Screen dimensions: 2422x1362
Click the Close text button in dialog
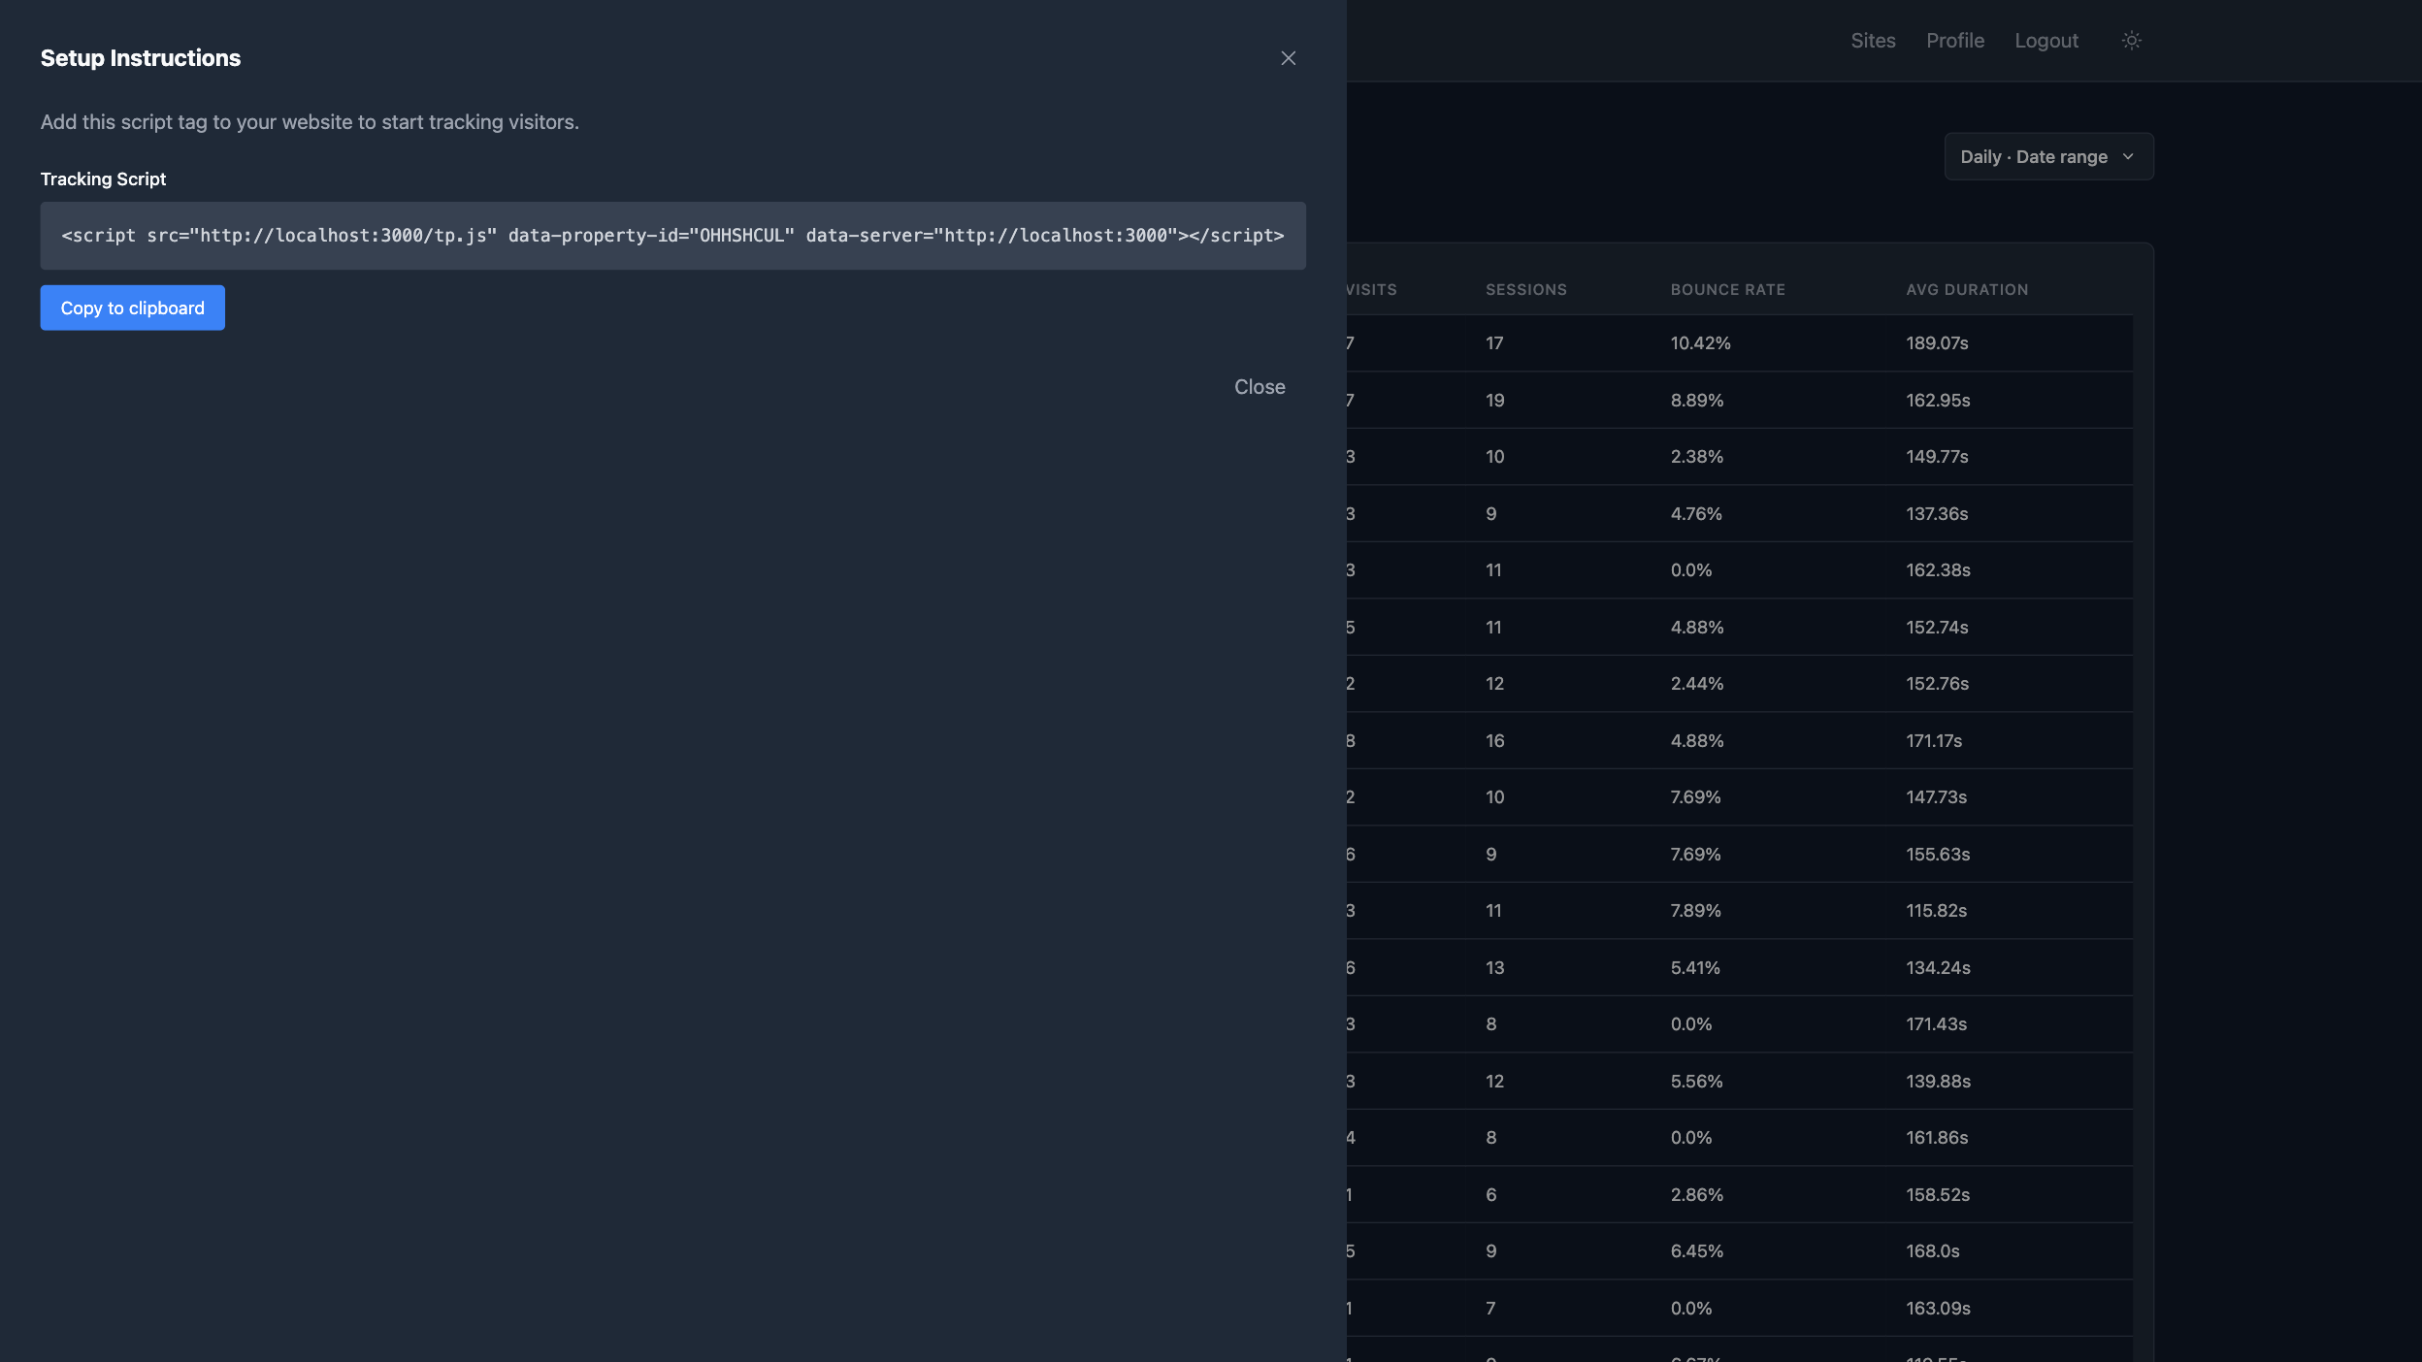click(1260, 387)
